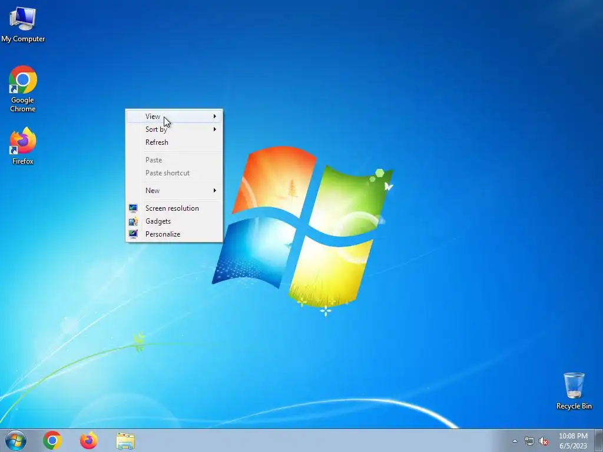This screenshot has width=603, height=452.
Task: Select the Recycle Bin icon
Action: tap(574, 391)
